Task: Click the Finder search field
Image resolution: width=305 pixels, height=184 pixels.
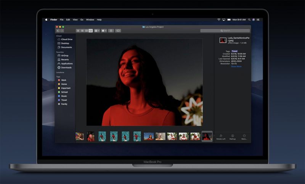Action: point(225,31)
